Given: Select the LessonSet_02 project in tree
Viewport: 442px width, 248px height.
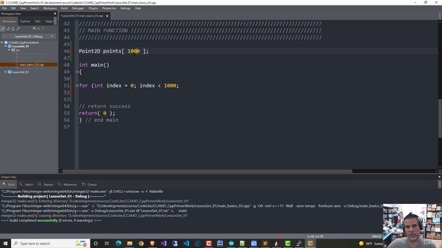Looking at the screenshot, I should [x=20, y=72].
